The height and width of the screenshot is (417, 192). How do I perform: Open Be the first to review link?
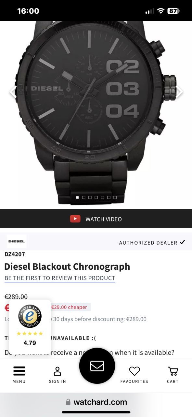[60, 278]
